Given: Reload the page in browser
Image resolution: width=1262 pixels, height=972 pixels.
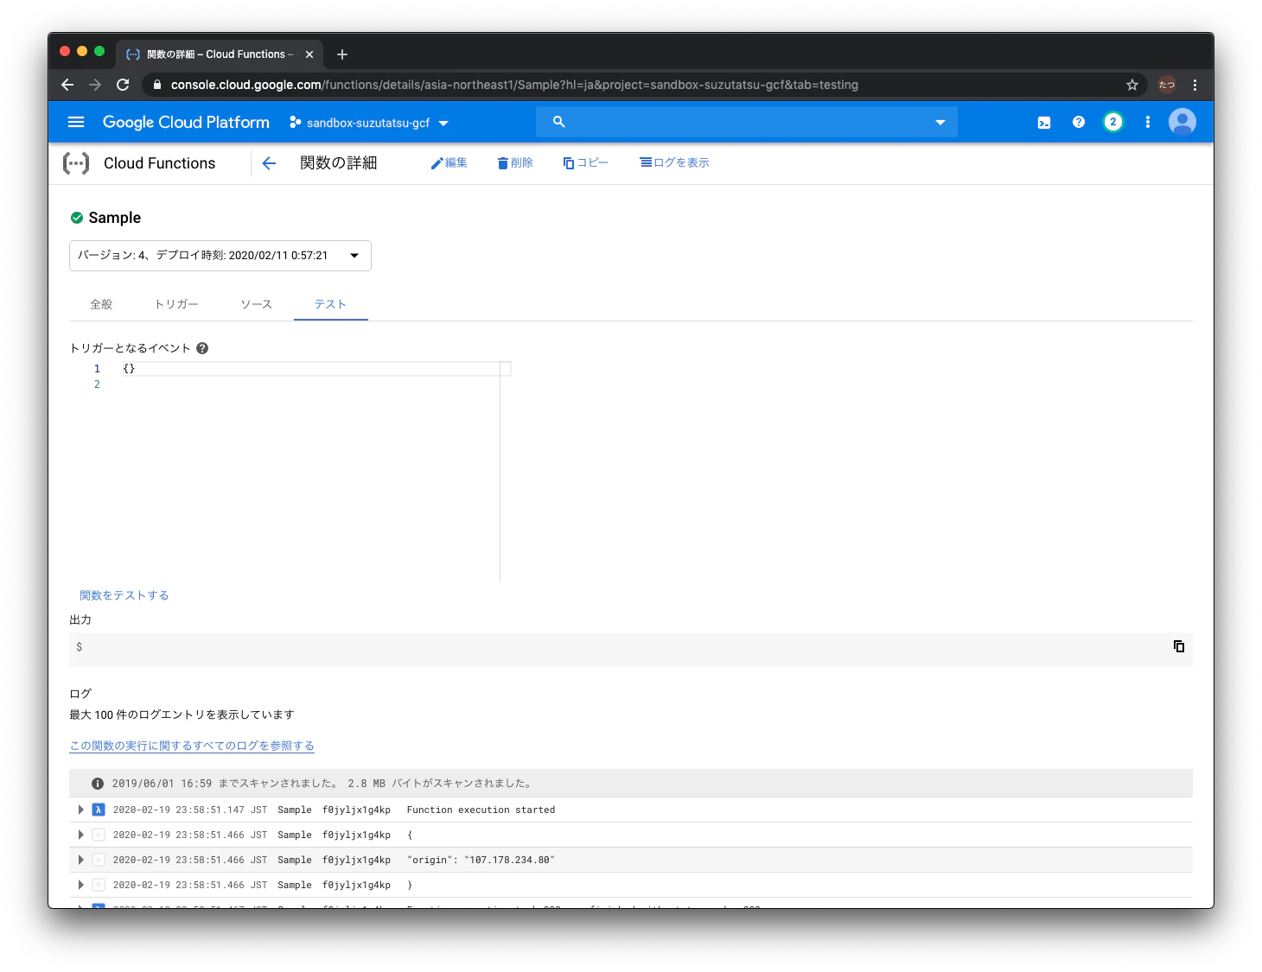Looking at the screenshot, I should click(123, 85).
